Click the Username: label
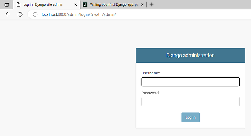The width and height of the screenshot is (251, 136). [x=150, y=73]
